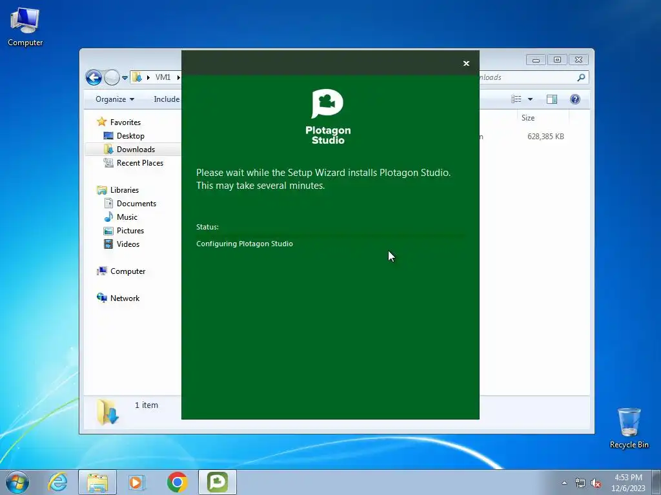Open the Recycle Bin desktop icon
The height and width of the screenshot is (495, 661).
point(629,428)
